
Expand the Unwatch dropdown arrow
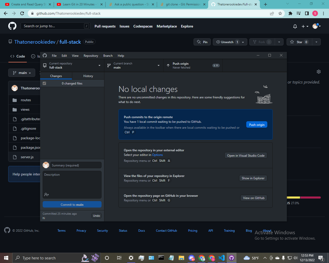click(x=243, y=42)
